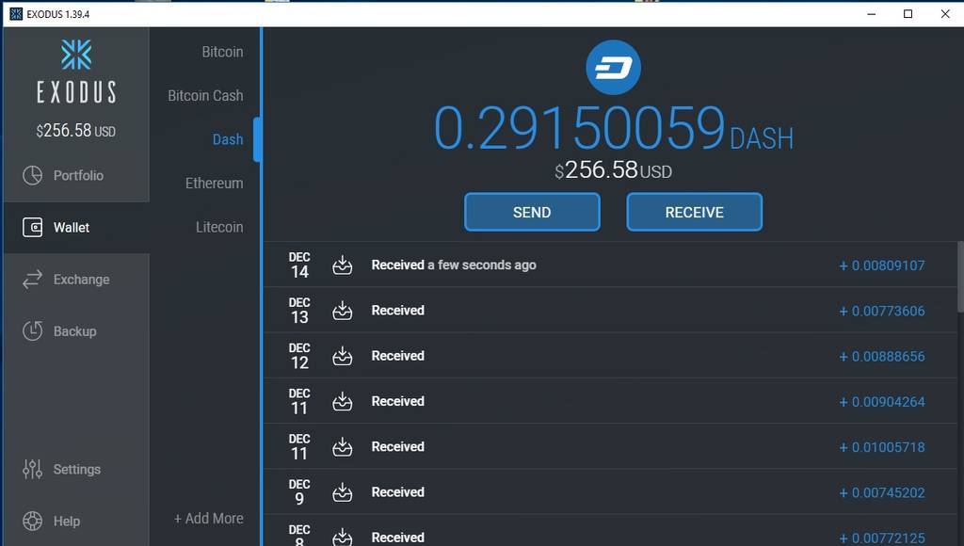Click the DEC 12 date label
This screenshot has width=964, height=546.
299,356
